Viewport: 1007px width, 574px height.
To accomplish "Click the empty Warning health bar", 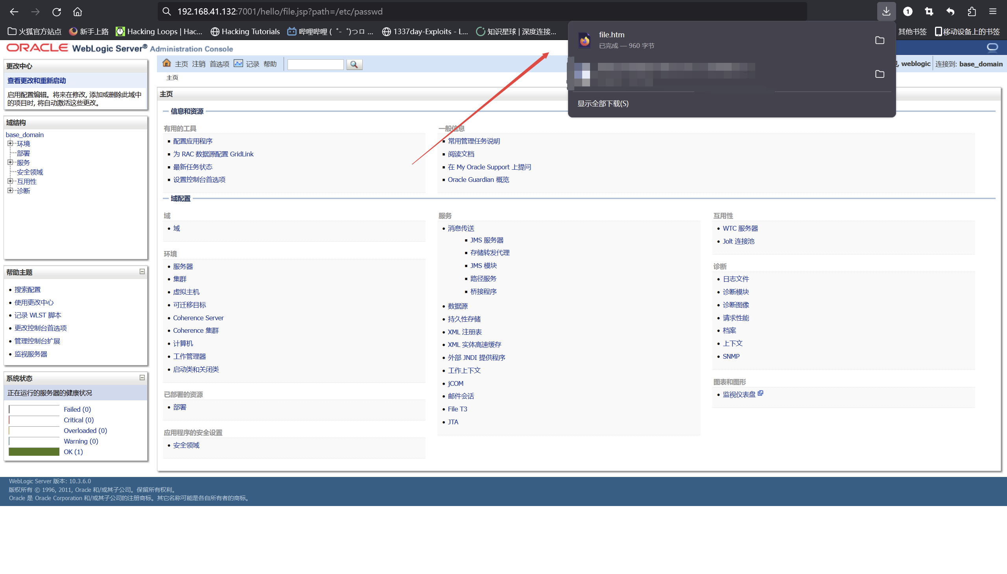I will coord(34,441).
